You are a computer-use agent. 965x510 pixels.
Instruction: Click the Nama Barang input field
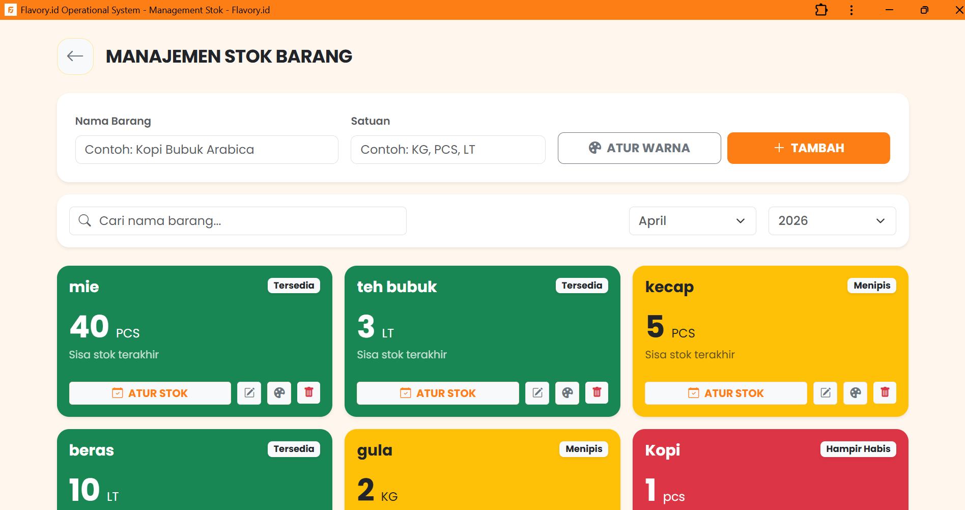(x=206, y=149)
